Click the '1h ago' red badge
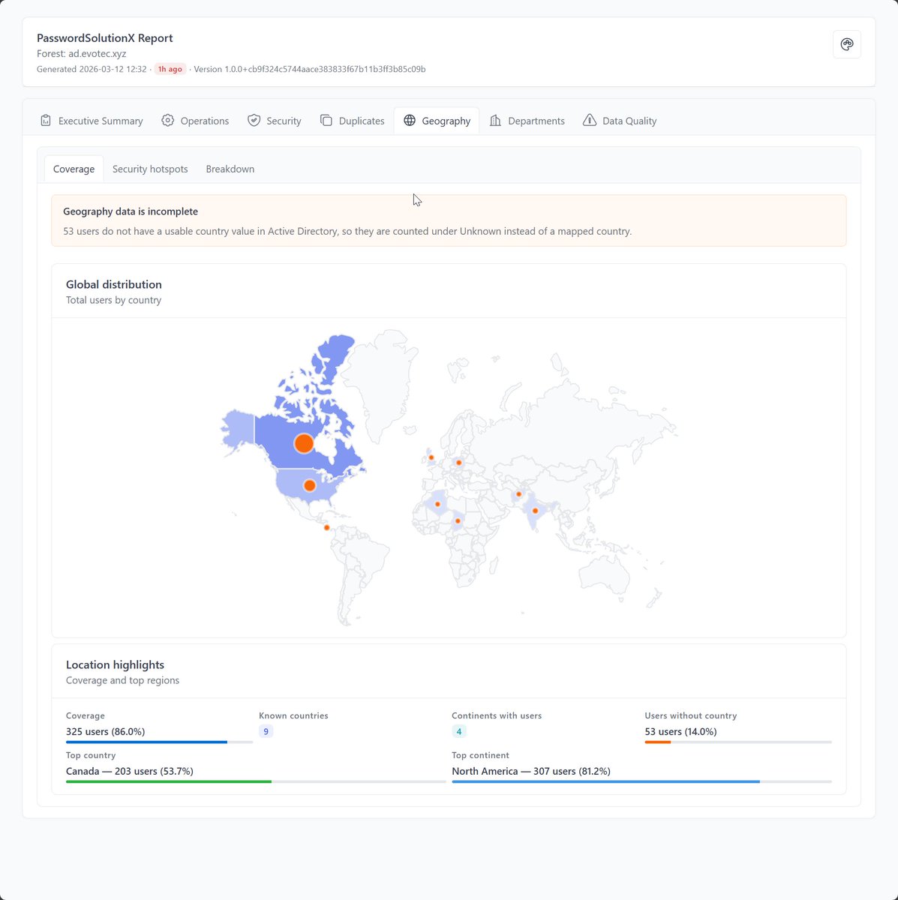 point(170,69)
